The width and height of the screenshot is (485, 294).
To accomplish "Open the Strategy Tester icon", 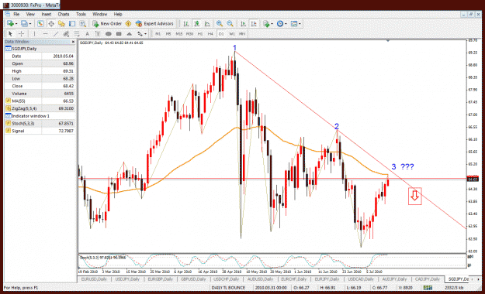I will click(82, 24).
